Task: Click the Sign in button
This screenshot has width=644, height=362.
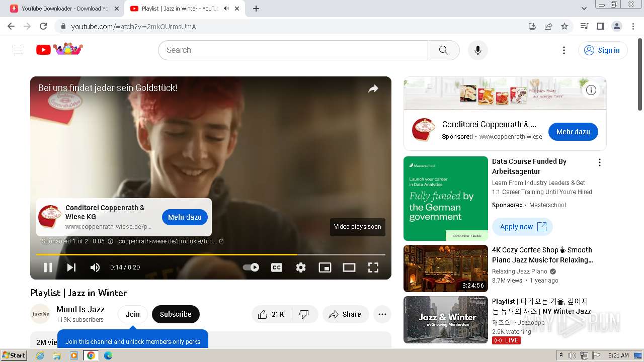Action: 602,50
